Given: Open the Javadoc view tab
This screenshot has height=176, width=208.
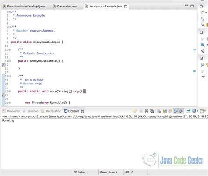Looking at the screenshot, I should click(x=31, y=111).
